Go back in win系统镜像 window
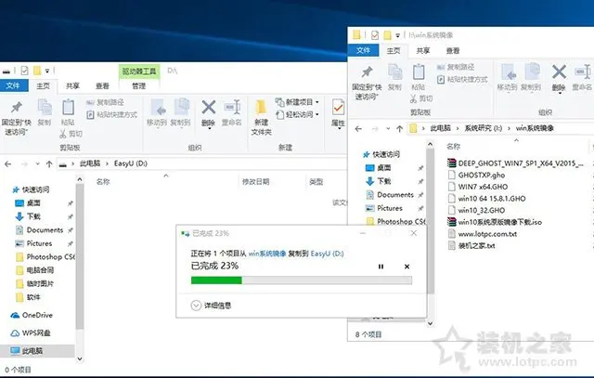 coord(358,129)
